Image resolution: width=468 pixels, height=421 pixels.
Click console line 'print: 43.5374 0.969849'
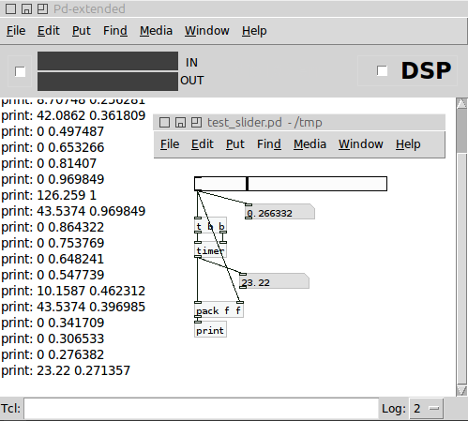73,211
